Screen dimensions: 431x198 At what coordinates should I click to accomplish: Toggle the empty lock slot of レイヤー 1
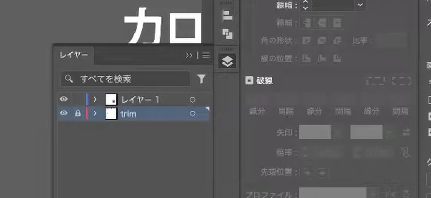pyautogui.click(x=78, y=100)
